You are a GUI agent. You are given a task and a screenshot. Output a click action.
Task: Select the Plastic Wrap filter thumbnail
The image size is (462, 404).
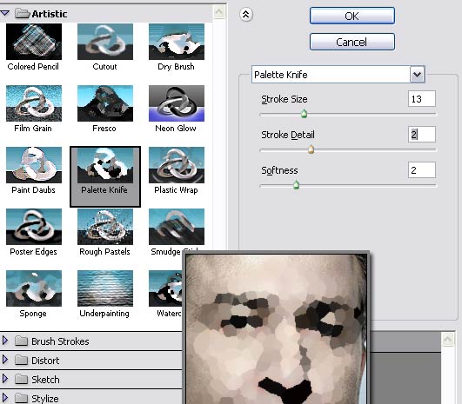[x=177, y=165]
